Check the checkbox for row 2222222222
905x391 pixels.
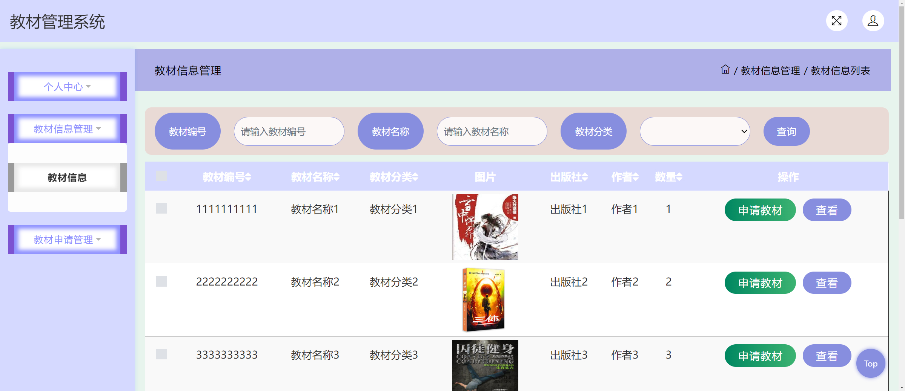(161, 281)
